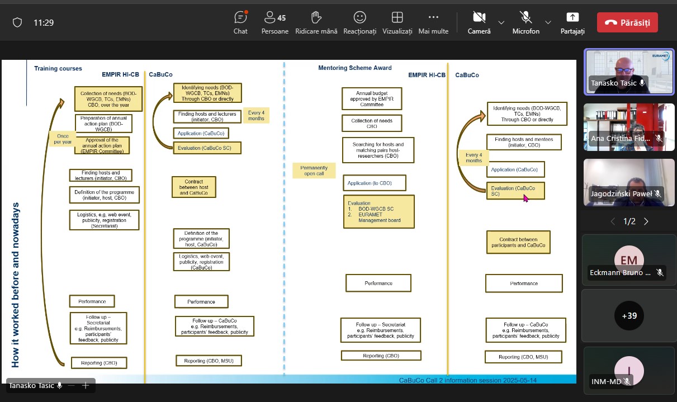
Task: Zoom out shared content with minus icon
Action: (72, 385)
